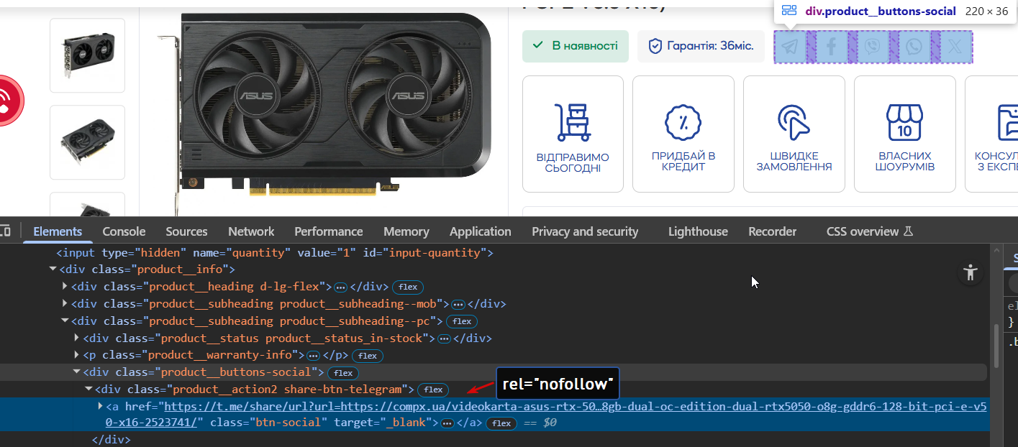Open the Application tab
The image size is (1018, 447).
coord(480,231)
